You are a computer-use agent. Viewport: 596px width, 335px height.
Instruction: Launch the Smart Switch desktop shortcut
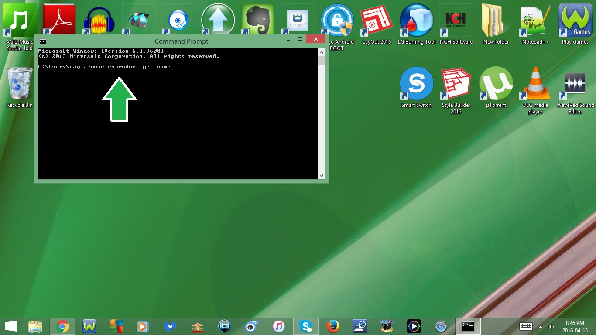(x=416, y=87)
